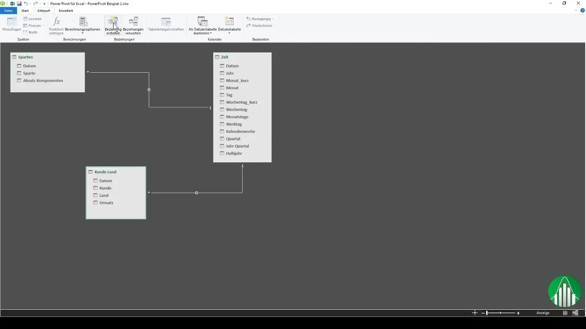
Task: Select the Sparten to Zeit relationship line handle
Action: [x=149, y=90]
